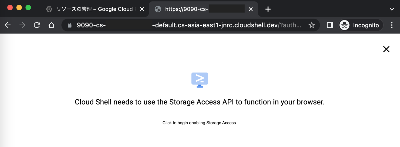
Task: Open the browser side panel
Action: tap(330, 25)
